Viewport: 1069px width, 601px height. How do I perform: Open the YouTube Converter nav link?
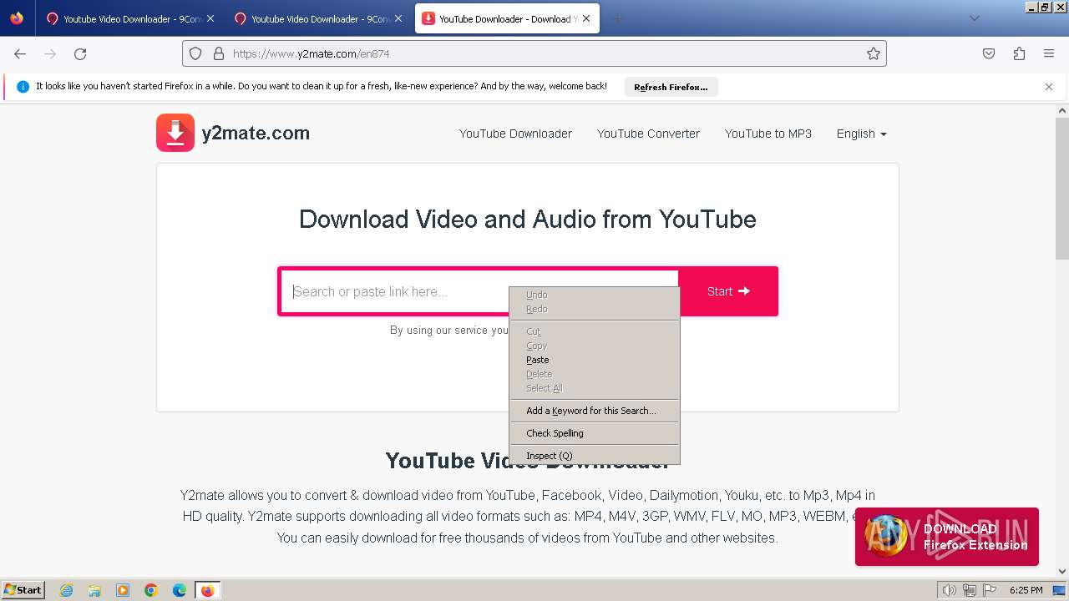[648, 134]
